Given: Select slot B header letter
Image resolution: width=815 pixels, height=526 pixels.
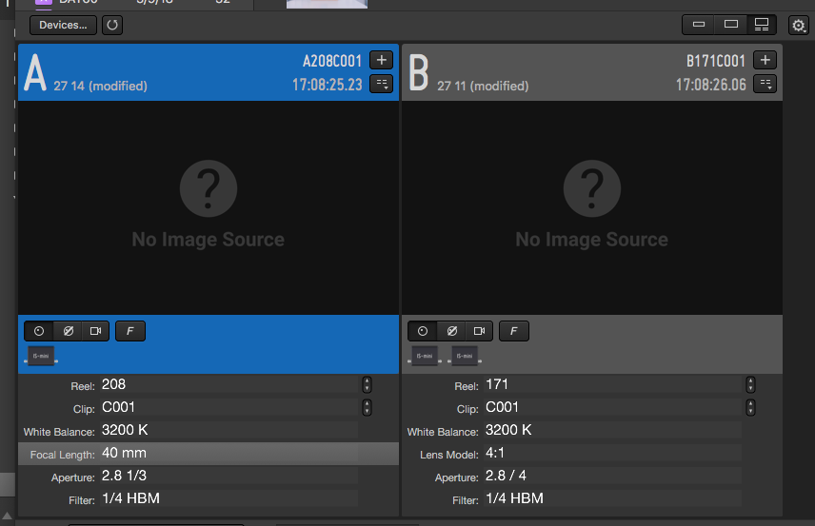Looking at the screenshot, I should pyautogui.click(x=419, y=72).
